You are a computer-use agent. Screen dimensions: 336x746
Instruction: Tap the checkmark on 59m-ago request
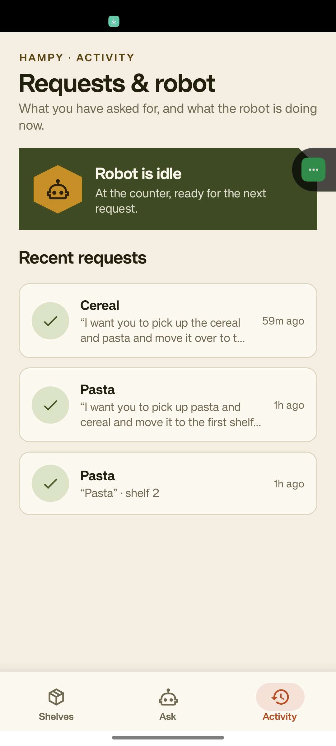tap(50, 321)
